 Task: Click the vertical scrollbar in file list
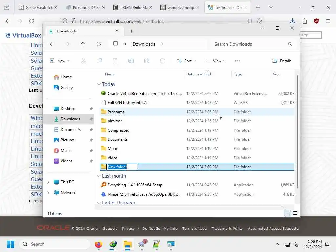(297, 132)
